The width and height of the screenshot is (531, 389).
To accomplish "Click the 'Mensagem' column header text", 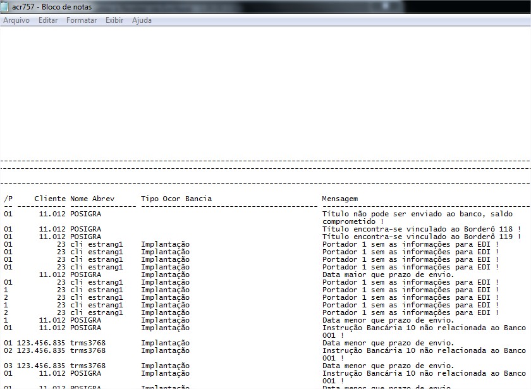I will [x=339, y=199].
